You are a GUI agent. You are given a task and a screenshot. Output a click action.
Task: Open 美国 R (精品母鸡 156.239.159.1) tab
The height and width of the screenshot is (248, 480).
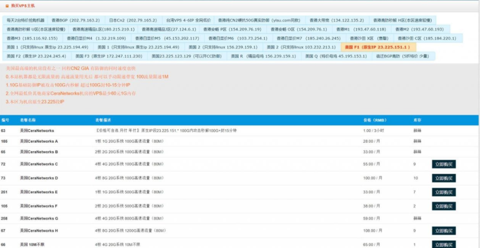point(264,56)
